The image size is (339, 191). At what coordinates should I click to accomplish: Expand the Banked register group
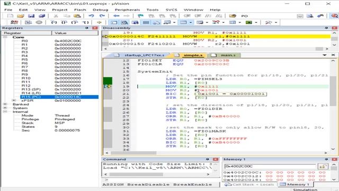coord(5,104)
